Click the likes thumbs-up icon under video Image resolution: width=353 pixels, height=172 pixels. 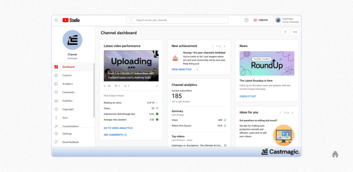125,86
